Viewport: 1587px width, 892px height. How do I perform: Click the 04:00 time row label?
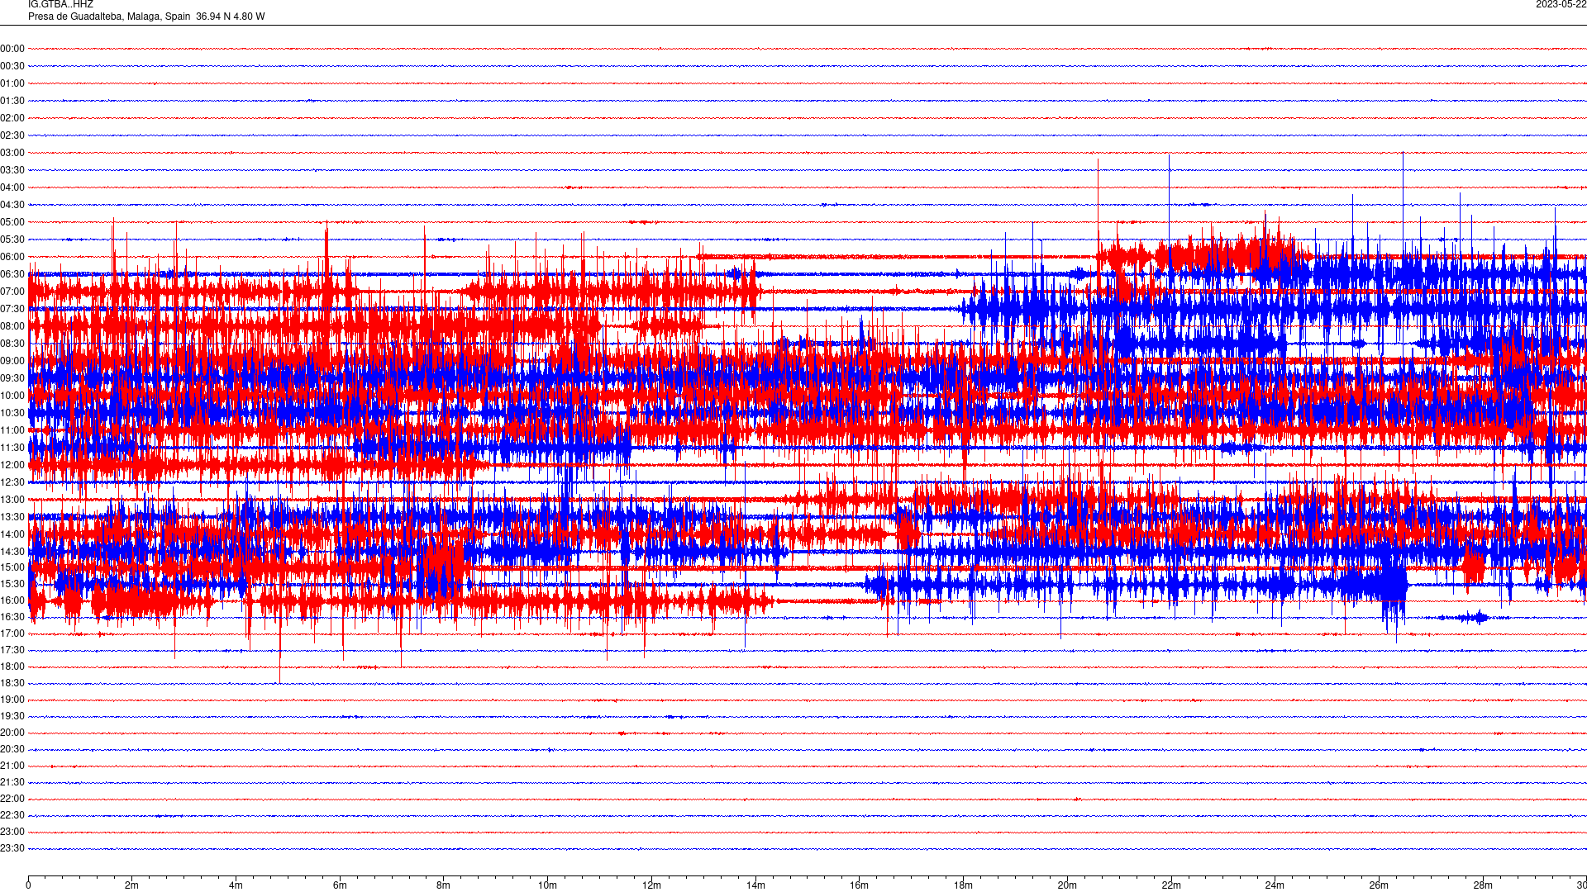pos(12,187)
